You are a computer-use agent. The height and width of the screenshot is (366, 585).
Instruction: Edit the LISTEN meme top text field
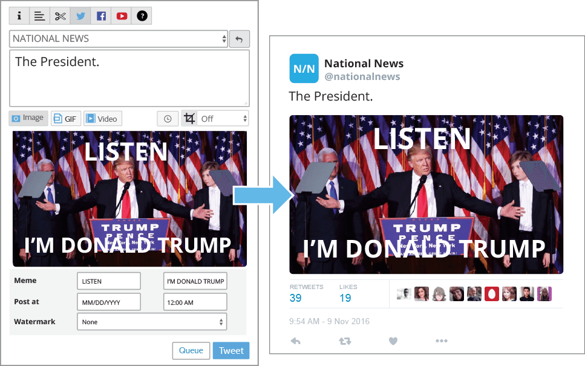(x=109, y=281)
